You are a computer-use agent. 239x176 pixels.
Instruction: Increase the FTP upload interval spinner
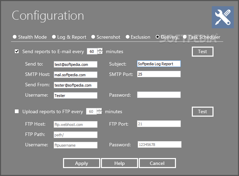tap(99, 110)
